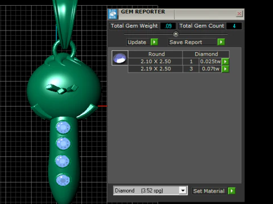273x204 pixels.
Task: Select the second blue gem on the pendant
Action: click(64, 143)
